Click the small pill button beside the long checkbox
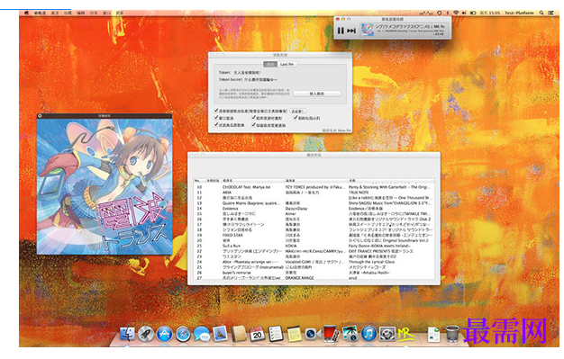The width and height of the screenshot is (564, 359). click(x=297, y=111)
